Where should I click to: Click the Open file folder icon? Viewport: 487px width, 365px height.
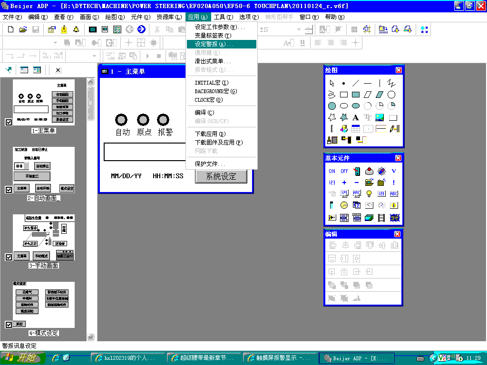23,29
